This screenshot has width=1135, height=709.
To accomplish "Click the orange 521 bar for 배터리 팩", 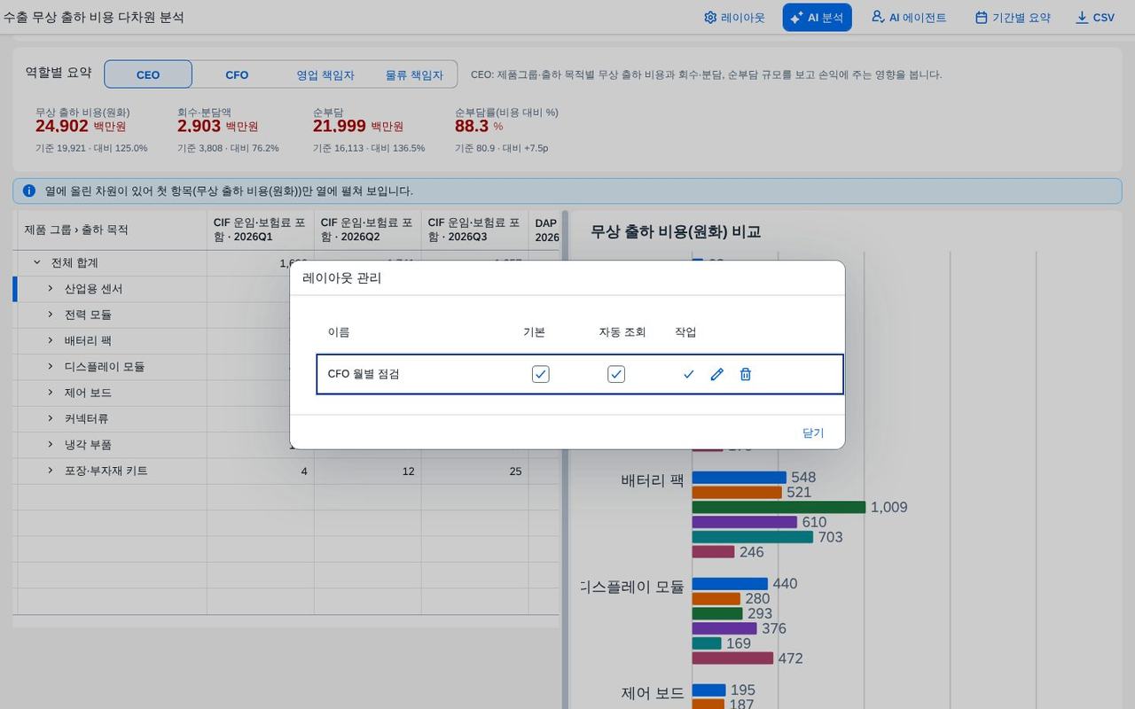I will (737, 492).
